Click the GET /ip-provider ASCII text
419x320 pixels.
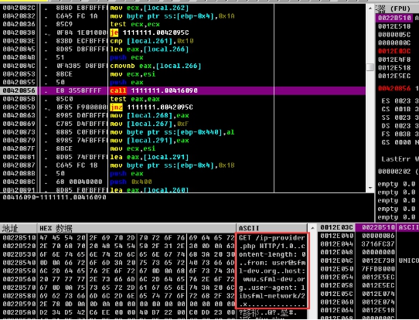click(x=272, y=237)
